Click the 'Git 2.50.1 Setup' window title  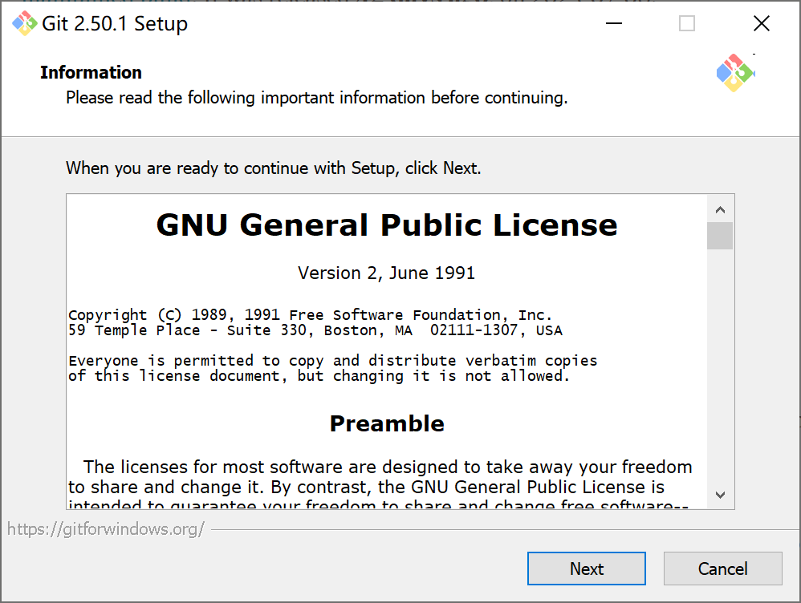(x=115, y=23)
